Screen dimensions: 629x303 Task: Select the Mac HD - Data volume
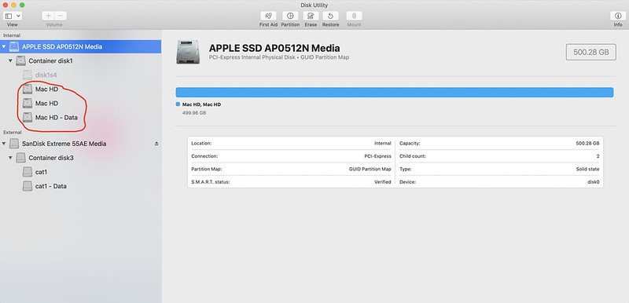coord(81,118)
